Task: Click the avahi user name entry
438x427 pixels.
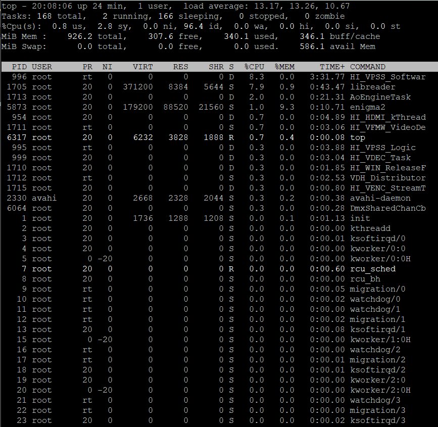Action: pos(44,198)
